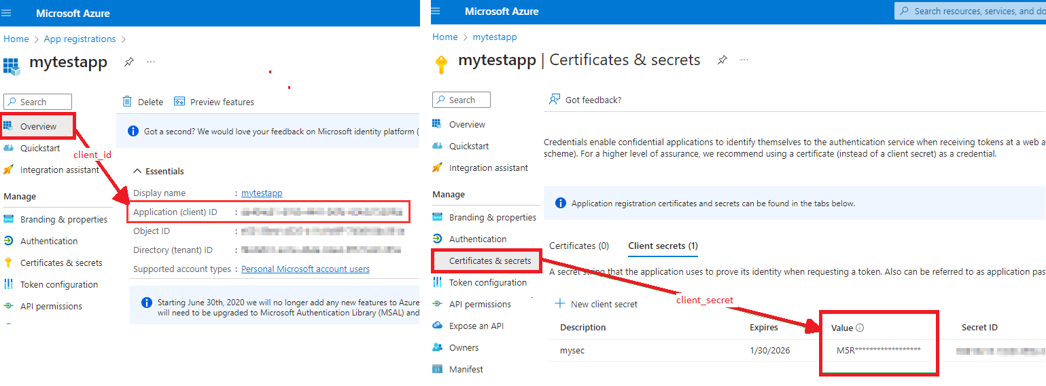Click the M5R masked secret value
The width and height of the screenshot is (1046, 386).
click(879, 350)
